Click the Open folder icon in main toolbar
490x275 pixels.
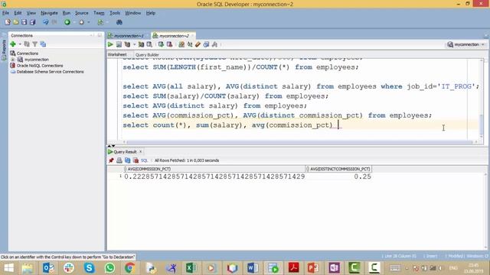pos(15,22)
